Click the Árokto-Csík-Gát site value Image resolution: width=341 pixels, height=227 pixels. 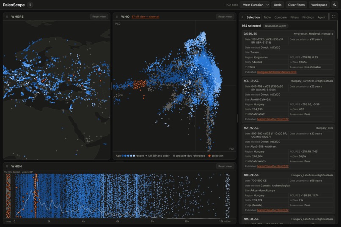pyautogui.click(x=261, y=99)
